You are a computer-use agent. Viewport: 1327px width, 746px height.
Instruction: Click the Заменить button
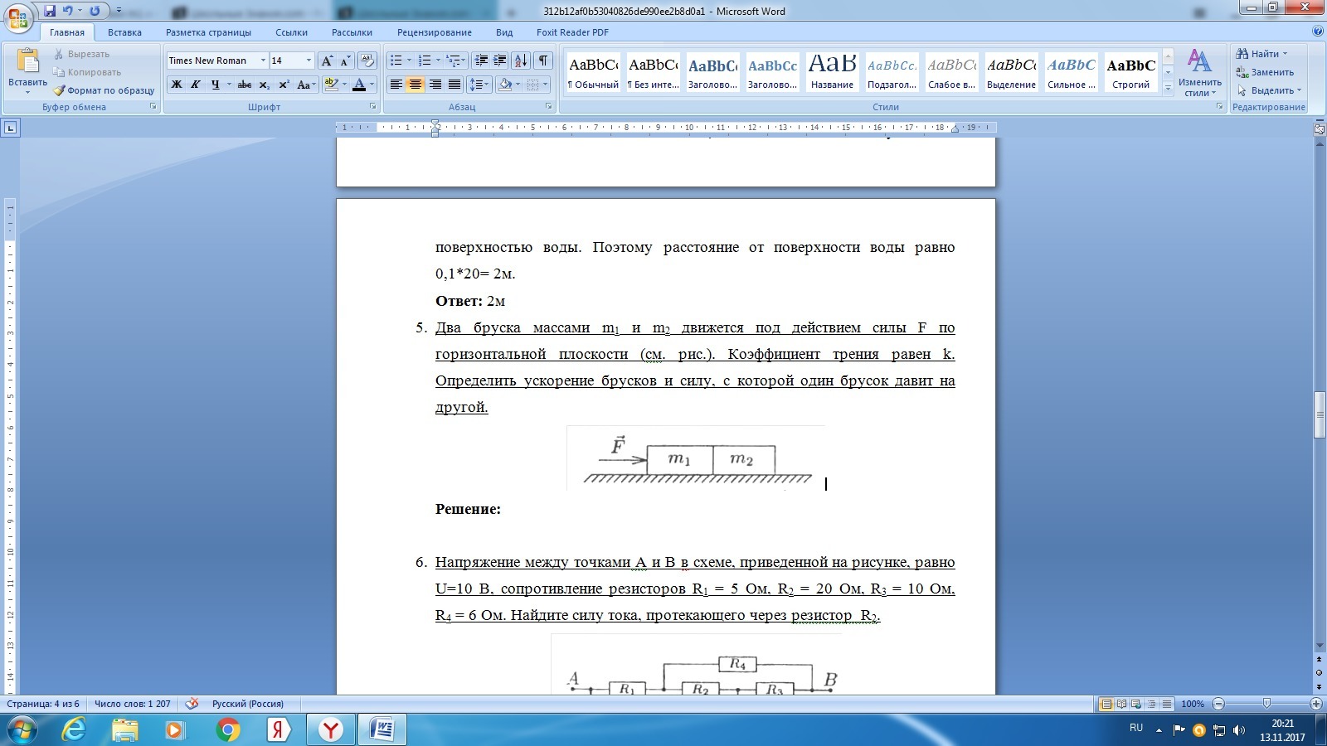(x=1265, y=72)
